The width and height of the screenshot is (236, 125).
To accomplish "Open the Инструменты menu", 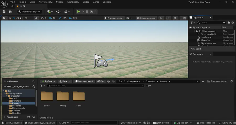I will pyautogui.click(x=45, y=2).
